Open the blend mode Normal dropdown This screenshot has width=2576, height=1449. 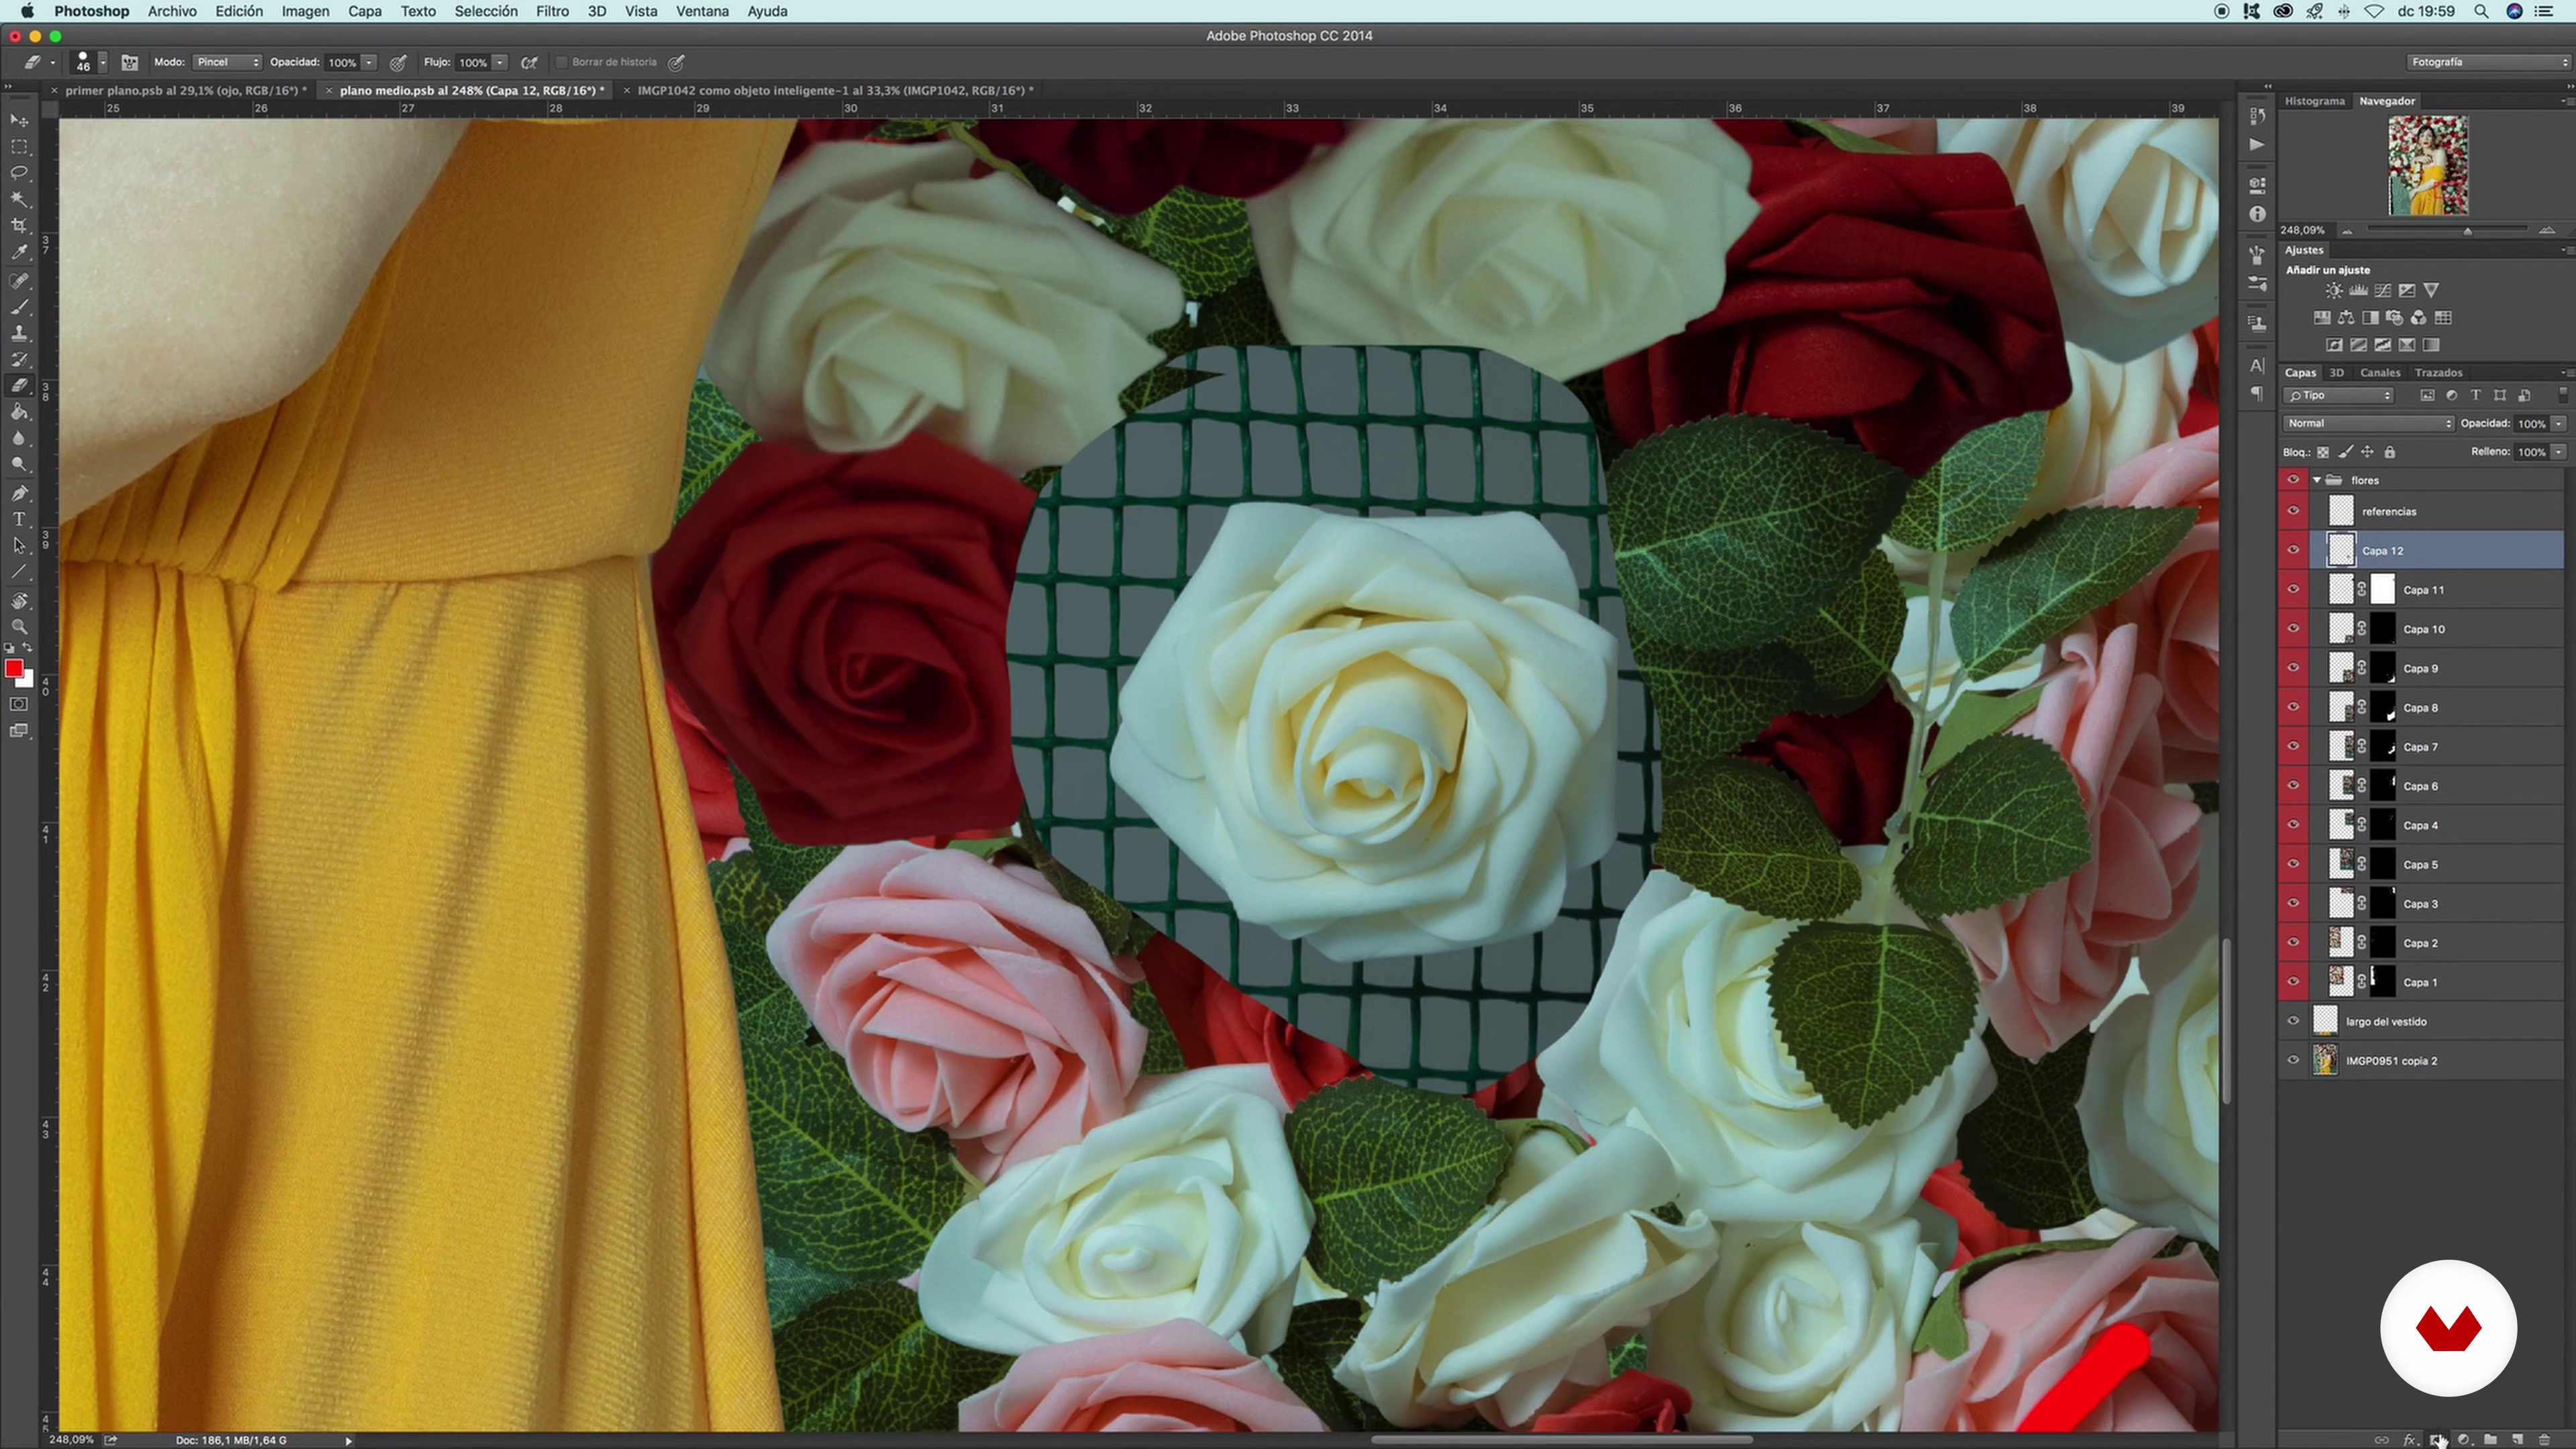2368,424
